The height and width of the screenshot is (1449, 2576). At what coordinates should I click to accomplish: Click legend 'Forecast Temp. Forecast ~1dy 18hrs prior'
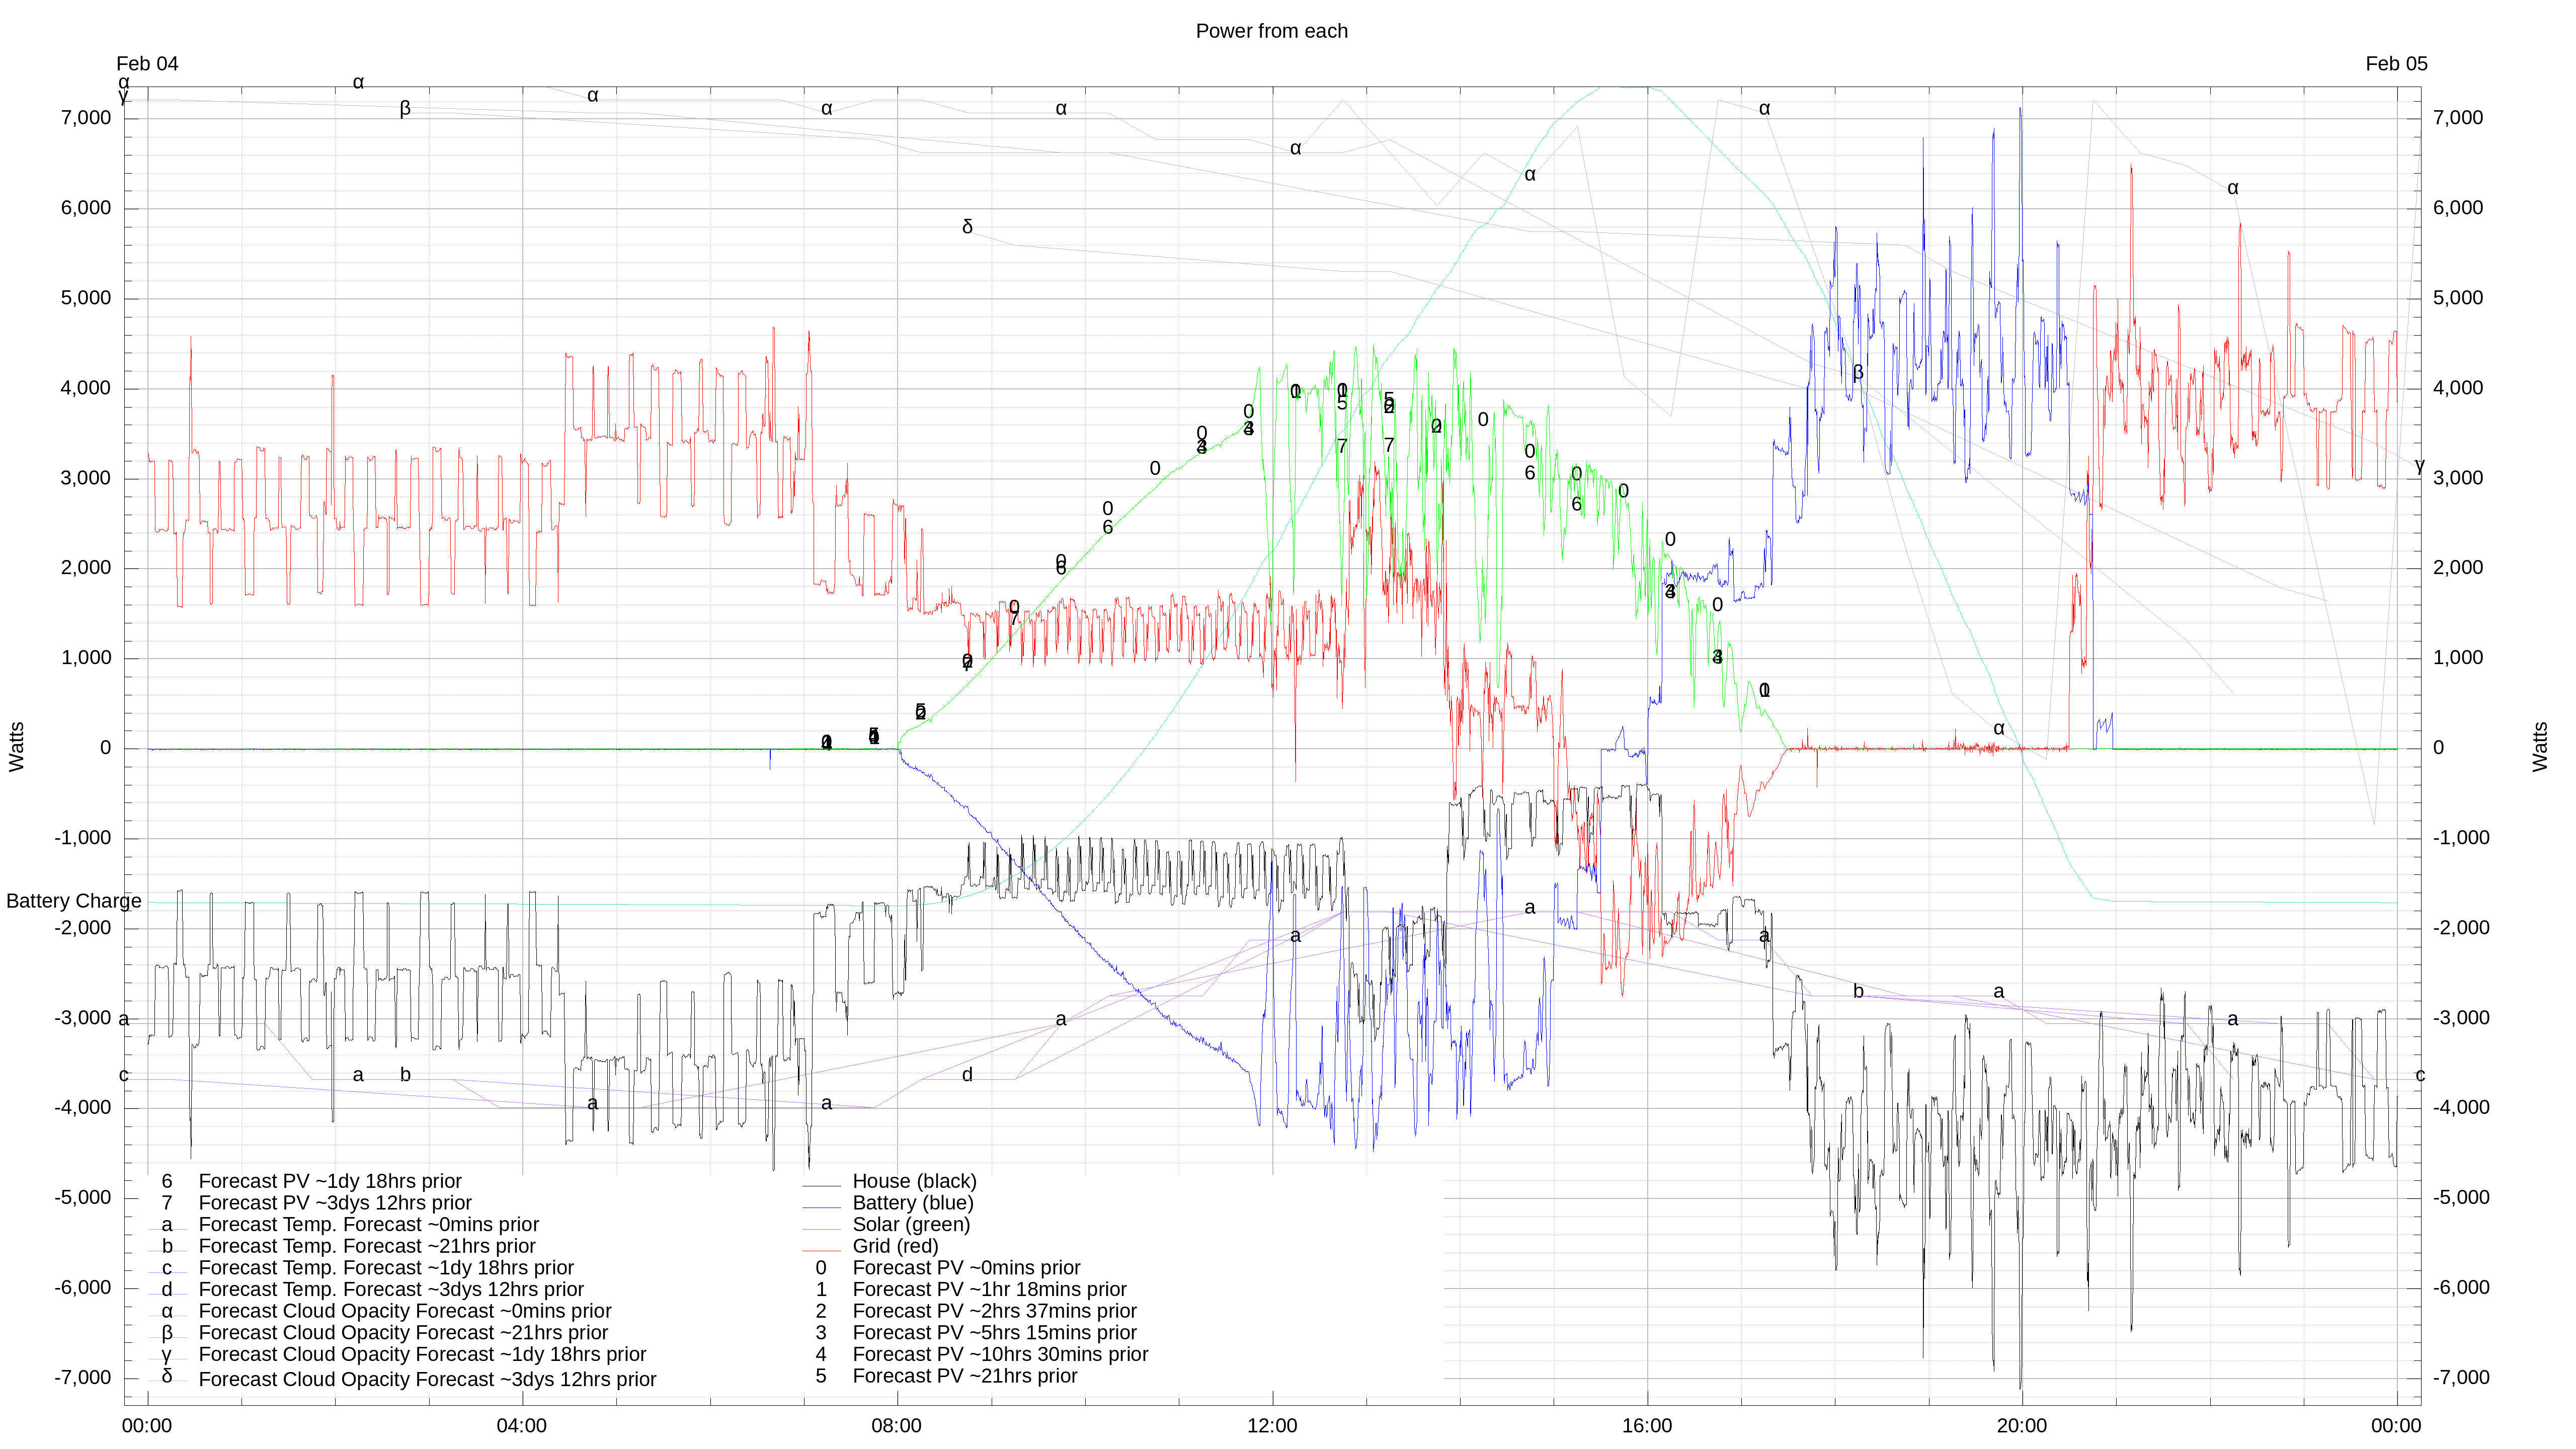386,1268
